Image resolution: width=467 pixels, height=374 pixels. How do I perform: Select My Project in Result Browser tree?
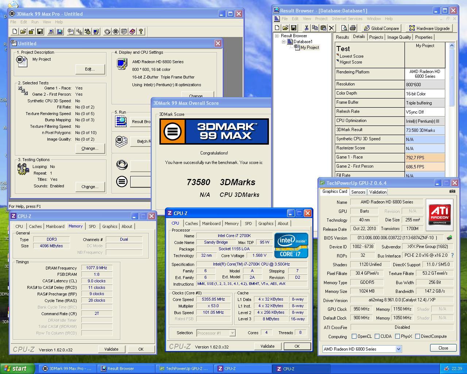(310, 47)
